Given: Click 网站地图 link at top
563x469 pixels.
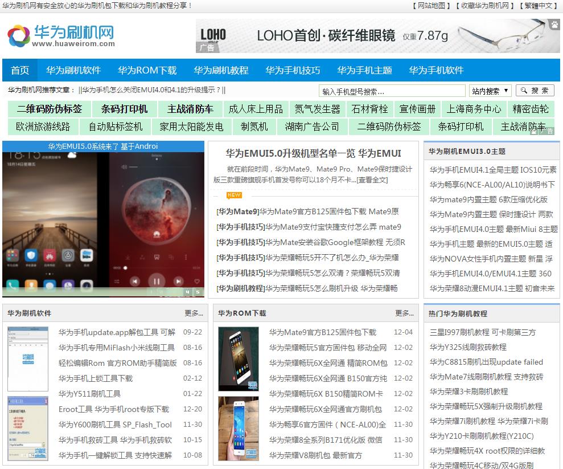Looking at the screenshot, I should (x=432, y=6).
